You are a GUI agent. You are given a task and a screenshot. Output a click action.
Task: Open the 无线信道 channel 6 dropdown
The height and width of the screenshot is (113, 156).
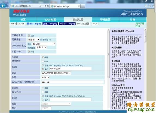(33, 40)
